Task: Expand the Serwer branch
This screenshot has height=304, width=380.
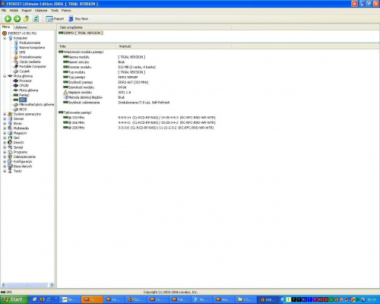Action: click(5, 119)
